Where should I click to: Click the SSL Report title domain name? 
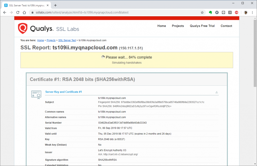point(85,48)
